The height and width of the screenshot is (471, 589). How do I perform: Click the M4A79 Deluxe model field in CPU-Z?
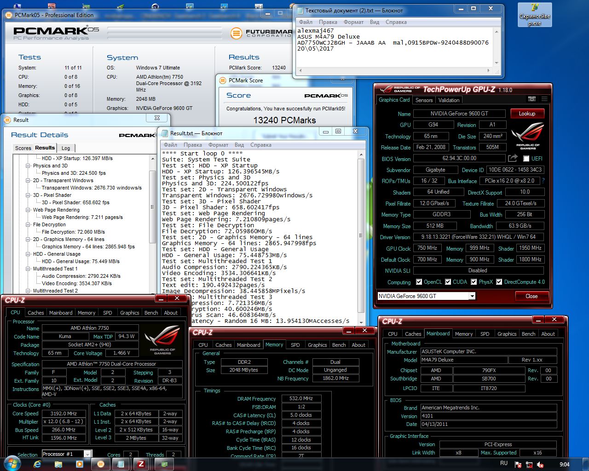(464, 360)
